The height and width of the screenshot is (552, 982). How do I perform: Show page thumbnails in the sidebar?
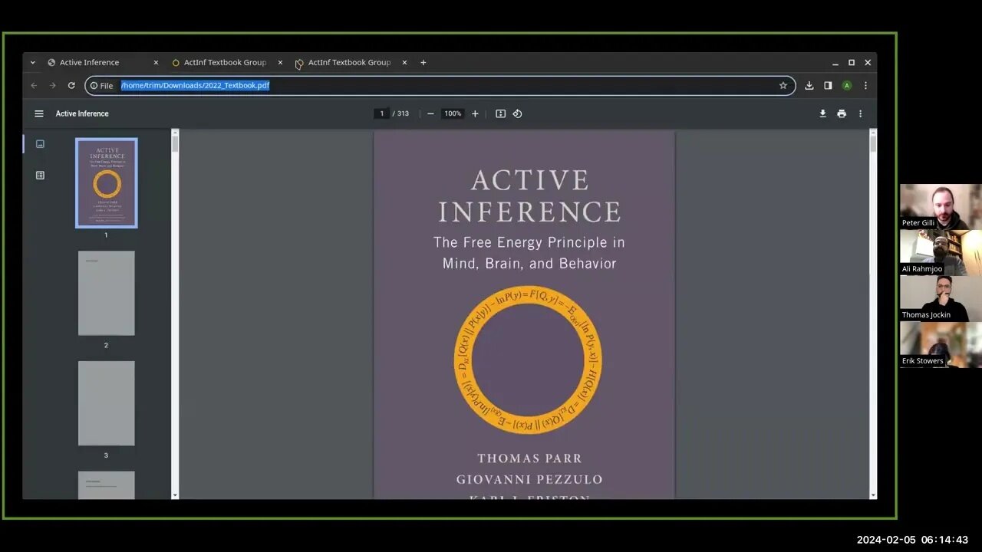tap(40, 144)
